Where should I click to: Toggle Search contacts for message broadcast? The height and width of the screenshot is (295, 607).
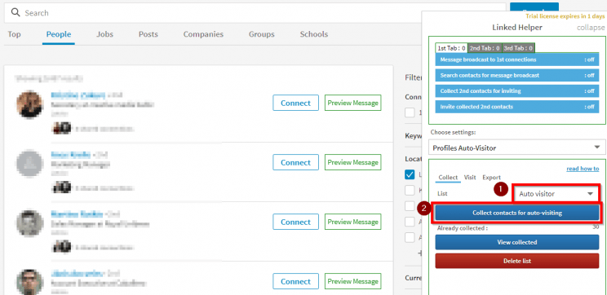(x=517, y=76)
